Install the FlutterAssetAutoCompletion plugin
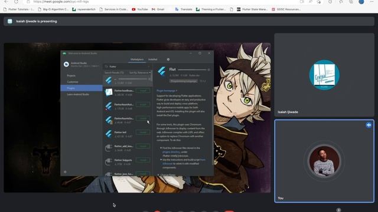Screen dimensions: 378x212 click(x=143, y=105)
